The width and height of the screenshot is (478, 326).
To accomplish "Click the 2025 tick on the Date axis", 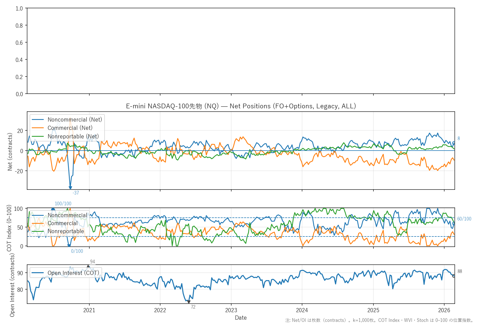I will point(373,310).
